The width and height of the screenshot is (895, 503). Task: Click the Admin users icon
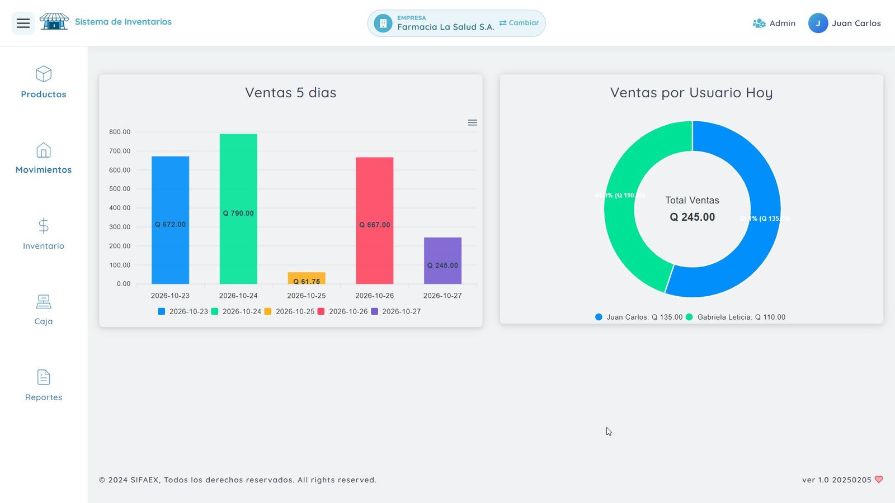[x=759, y=23]
